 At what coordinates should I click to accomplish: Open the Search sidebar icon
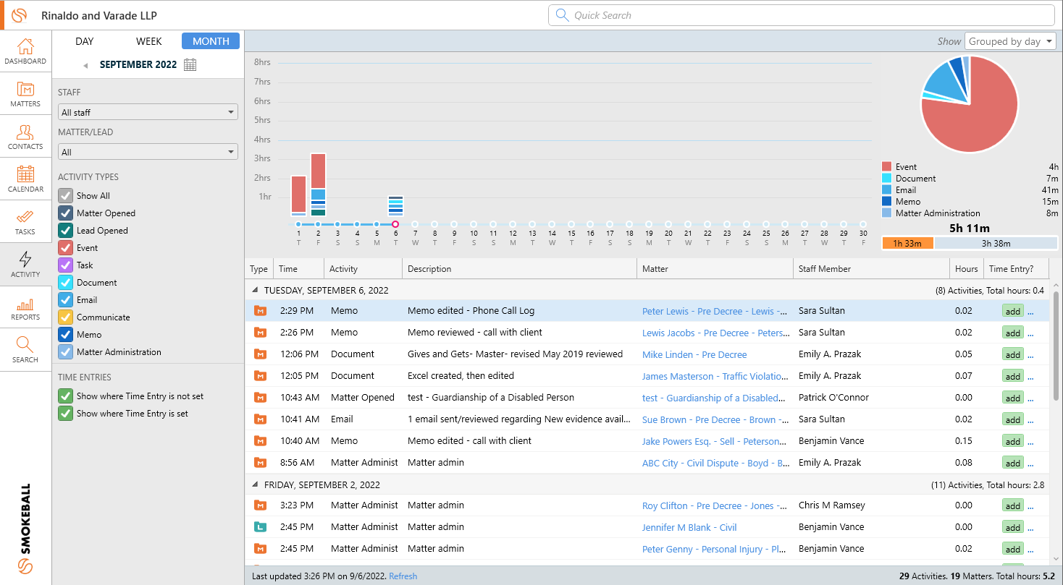tap(25, 350)
